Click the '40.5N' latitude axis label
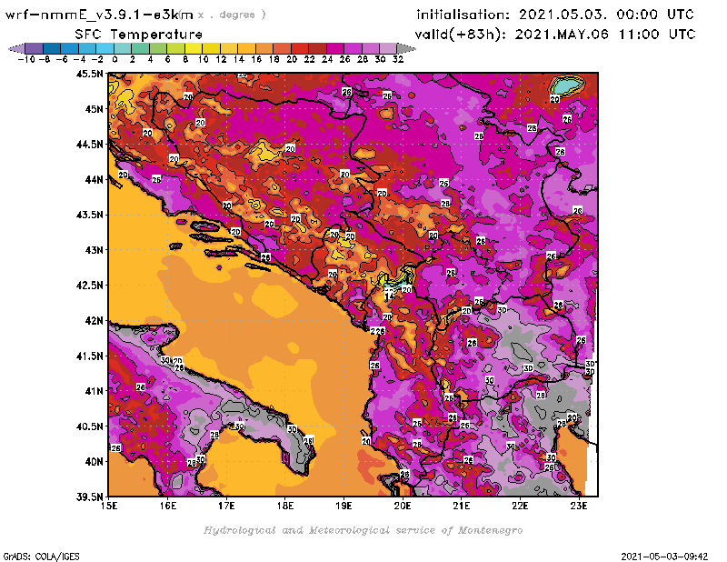This screenshot has width=727, height=562. [x=89, y=427]
